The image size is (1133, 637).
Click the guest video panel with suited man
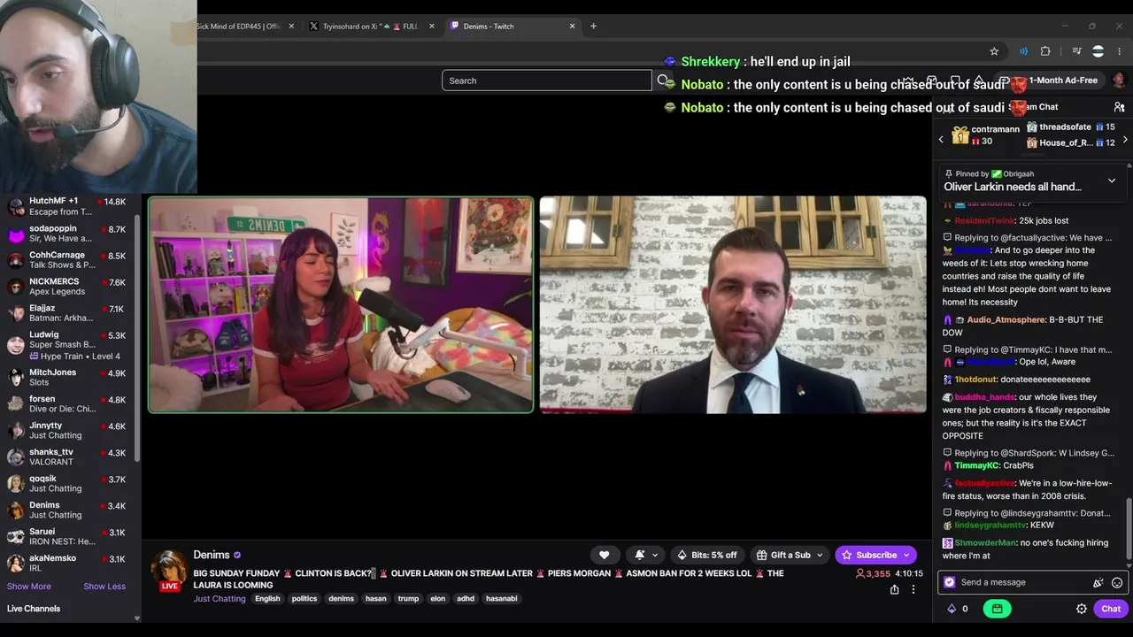tap(733, 304)
